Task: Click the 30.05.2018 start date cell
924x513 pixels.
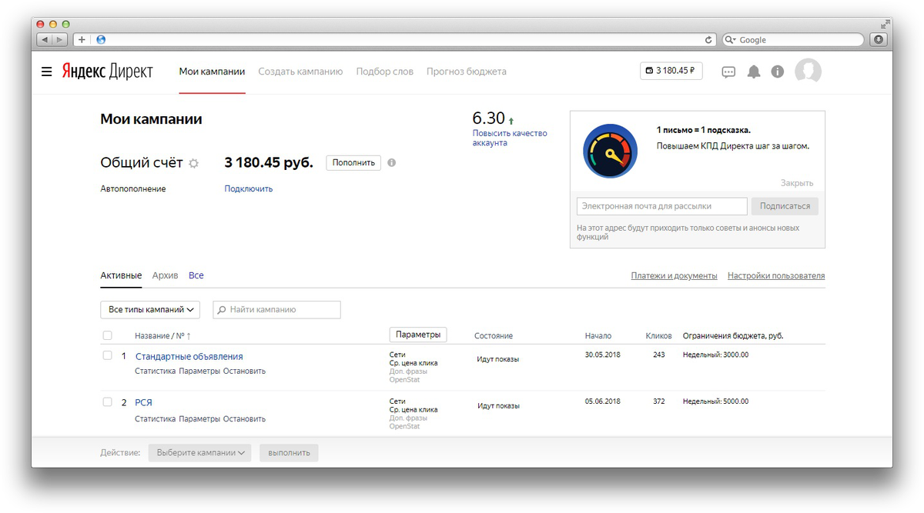Action: pos(602,355)
